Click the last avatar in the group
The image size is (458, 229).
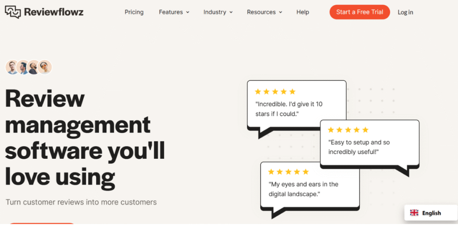(45, 67)
